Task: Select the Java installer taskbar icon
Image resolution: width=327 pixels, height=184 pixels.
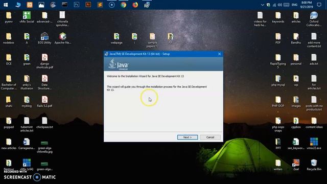Action: click(x=147, y=5)
